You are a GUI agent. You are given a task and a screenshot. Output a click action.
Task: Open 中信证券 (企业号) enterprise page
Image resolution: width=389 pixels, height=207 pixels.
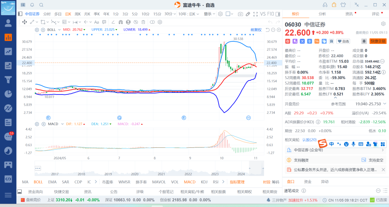tap(335, 150)
